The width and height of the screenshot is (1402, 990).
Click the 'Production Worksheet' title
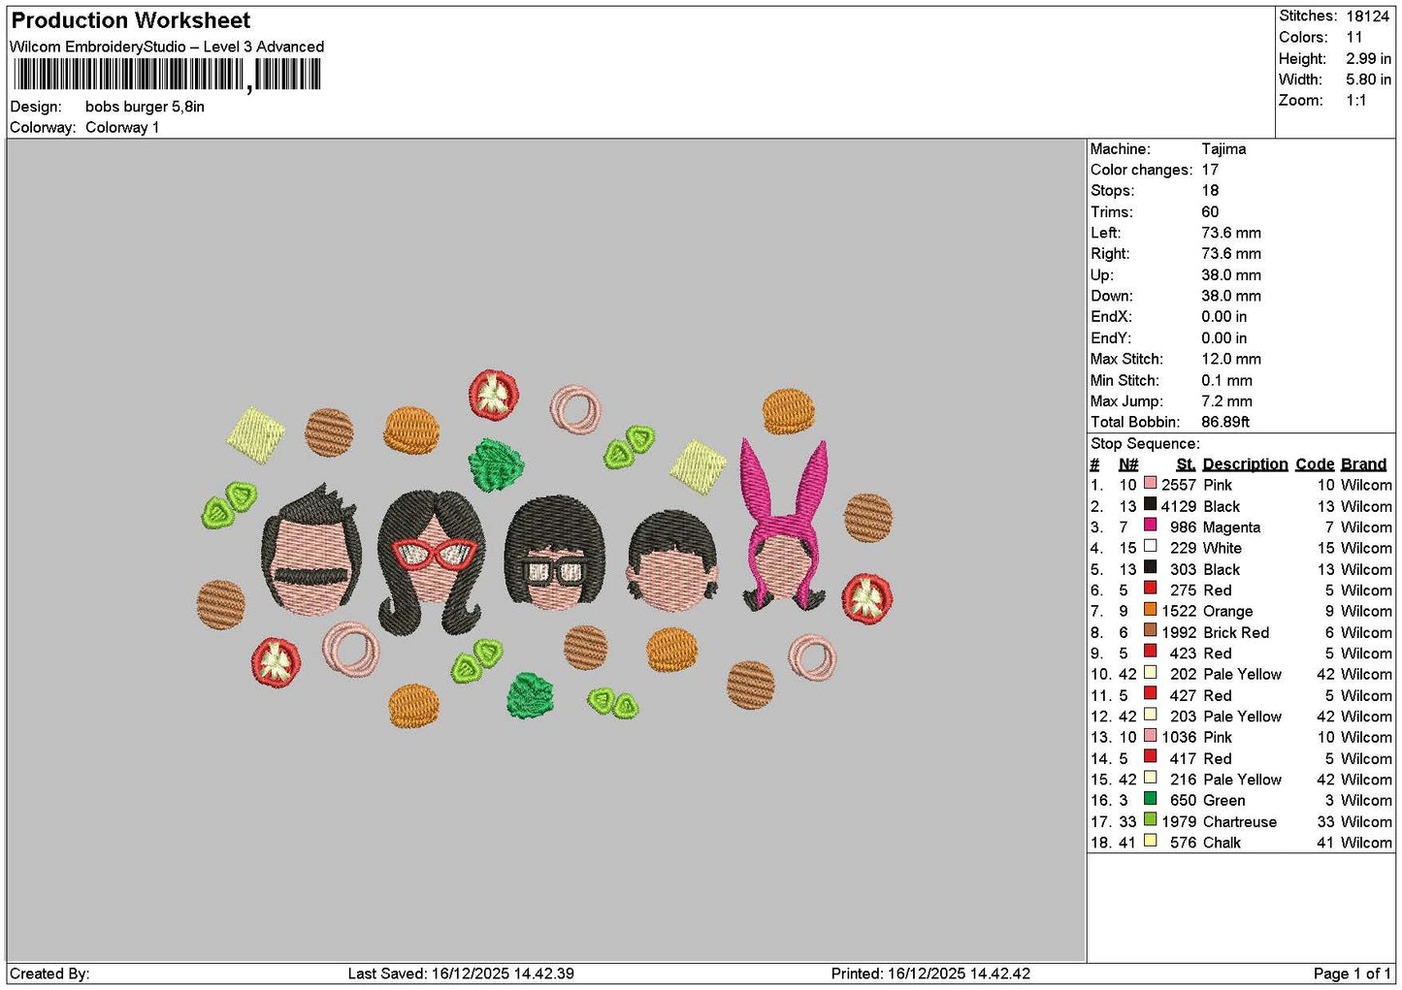click(131, 20)
